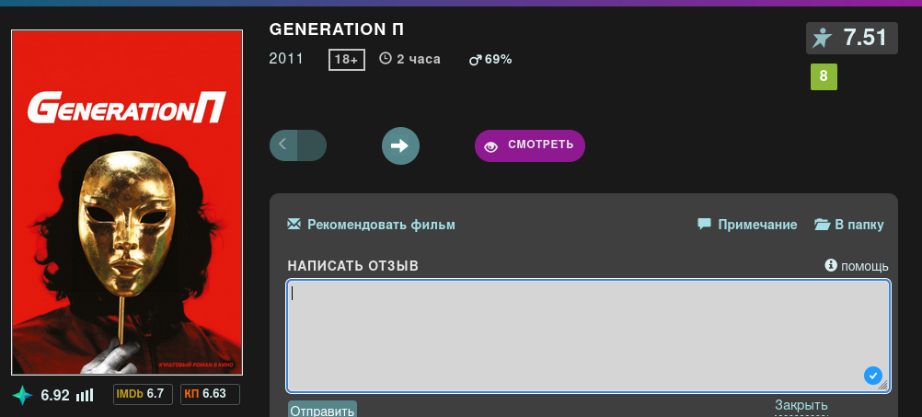Click the speech bubble Примечание icon

coord(704,224)
